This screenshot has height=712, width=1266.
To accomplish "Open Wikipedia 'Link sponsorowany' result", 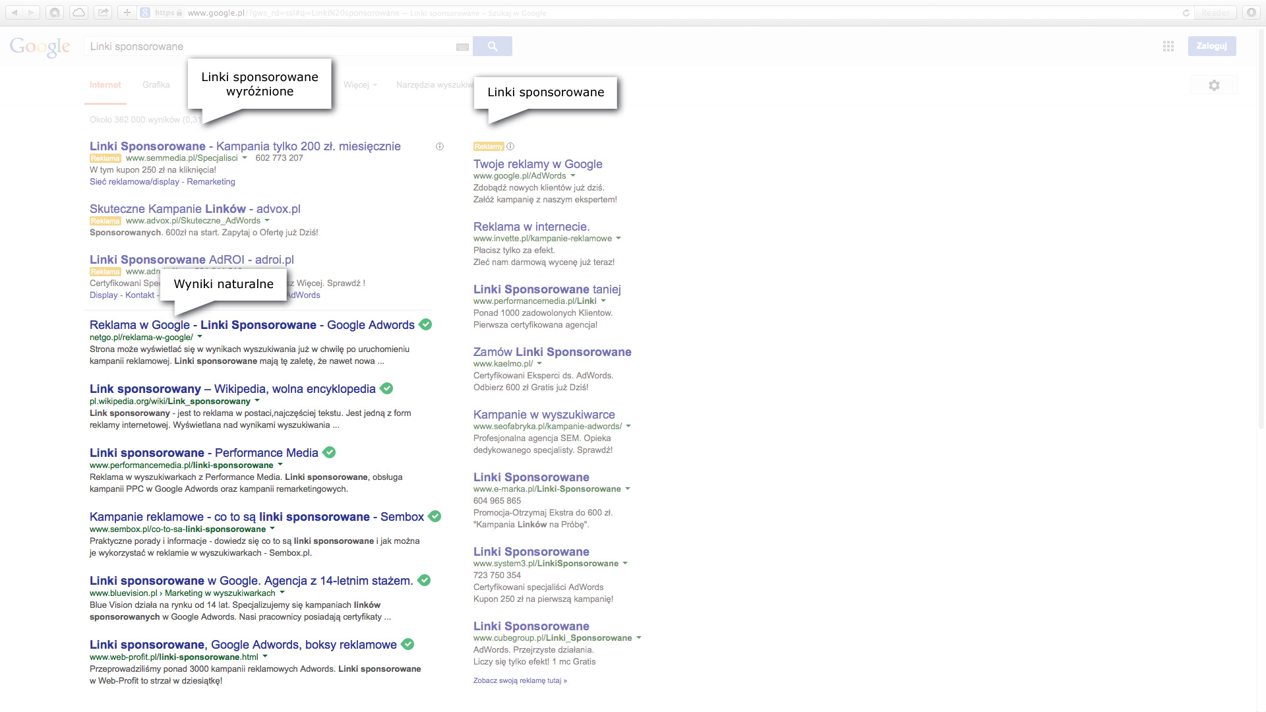I will coord(233,389).
